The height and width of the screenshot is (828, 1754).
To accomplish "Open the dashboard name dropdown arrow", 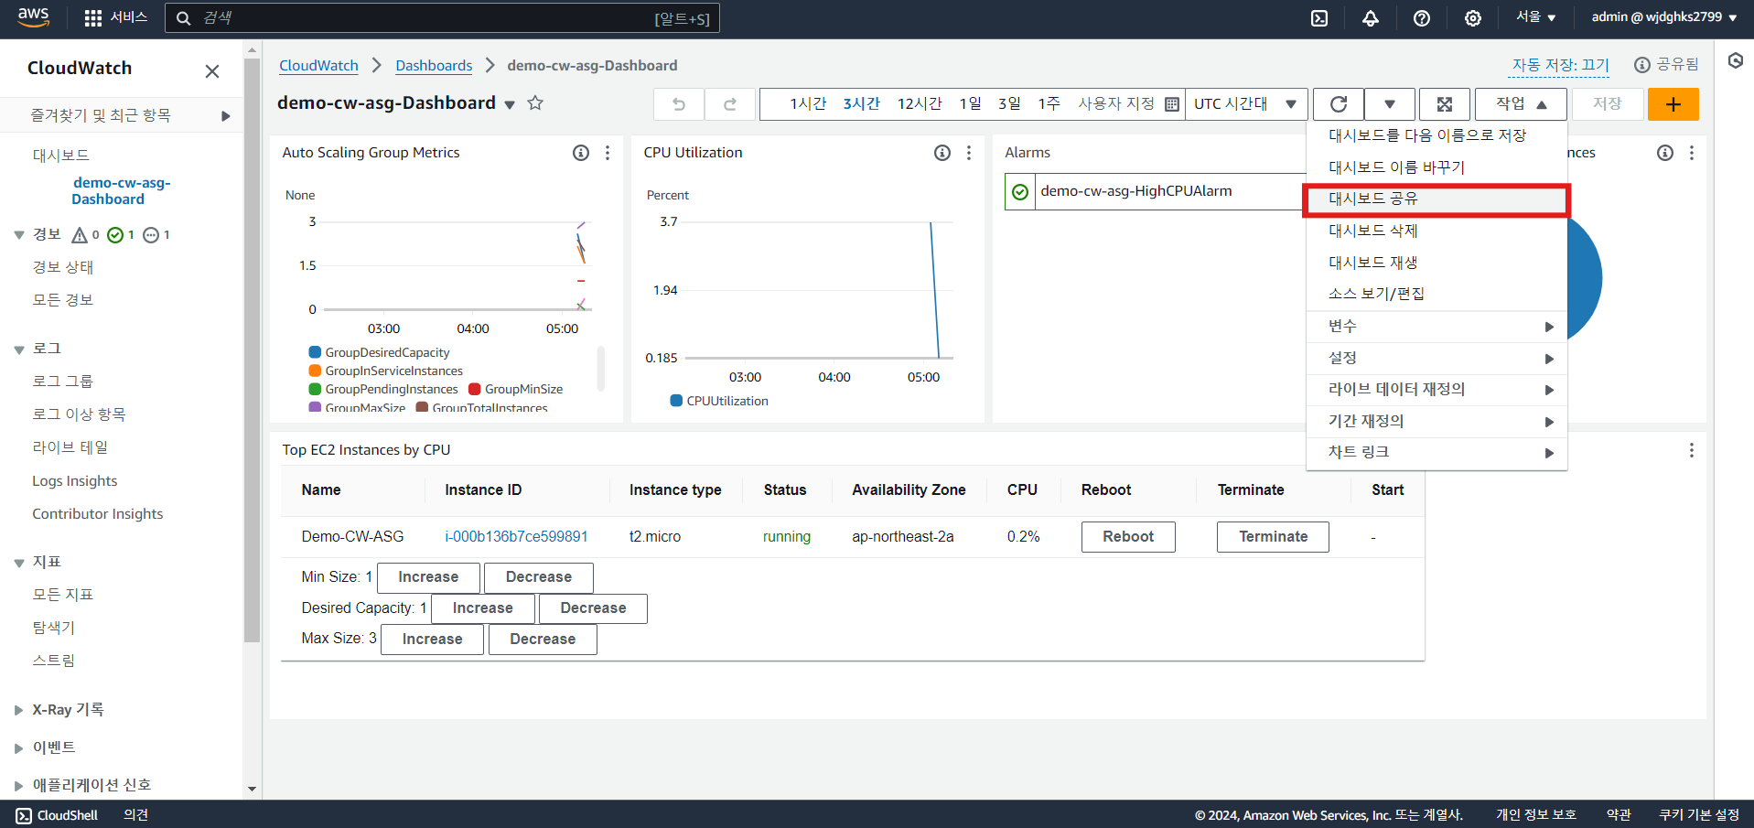I will point(510,104).
